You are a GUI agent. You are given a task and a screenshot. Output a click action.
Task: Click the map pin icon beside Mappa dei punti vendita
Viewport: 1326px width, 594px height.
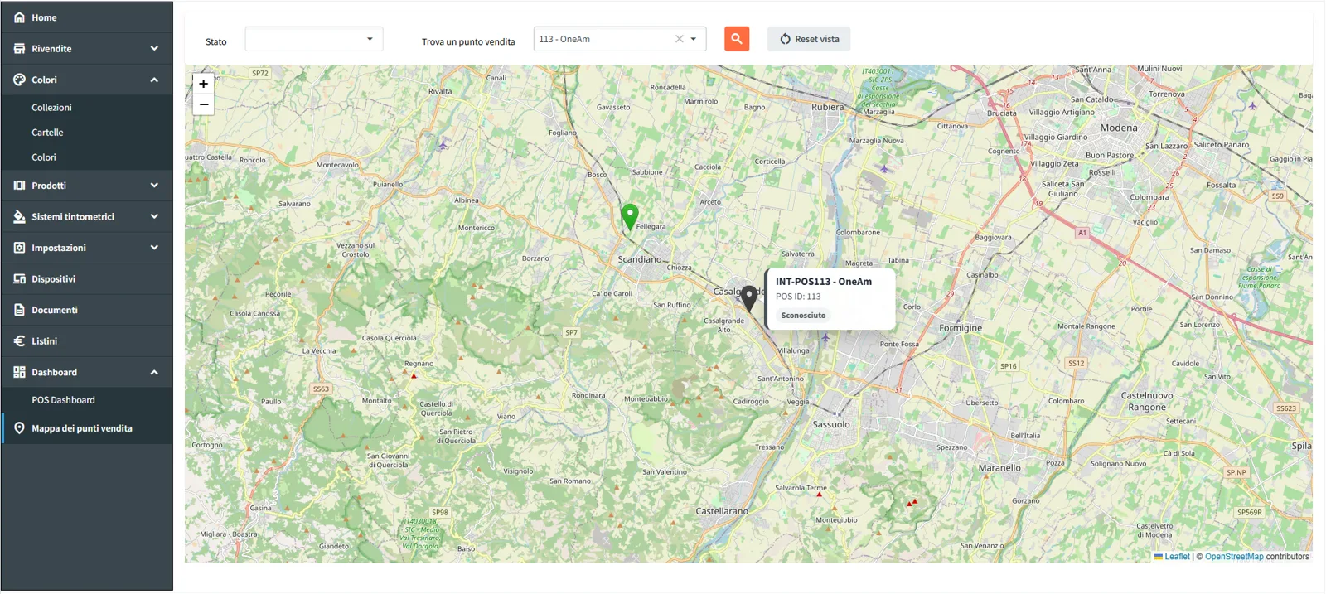point(19,428)
